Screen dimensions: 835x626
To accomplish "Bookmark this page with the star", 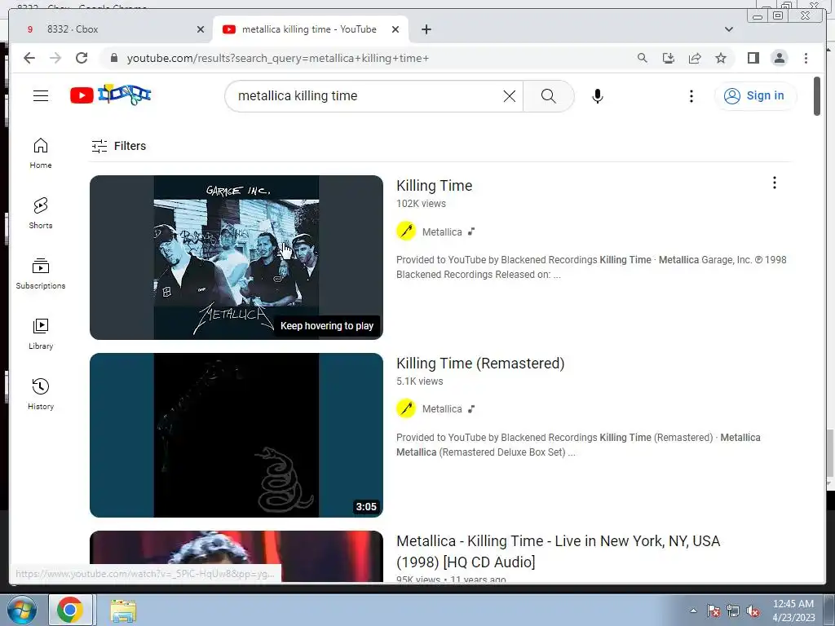I will pyautogui.click(x=721, y=58).
